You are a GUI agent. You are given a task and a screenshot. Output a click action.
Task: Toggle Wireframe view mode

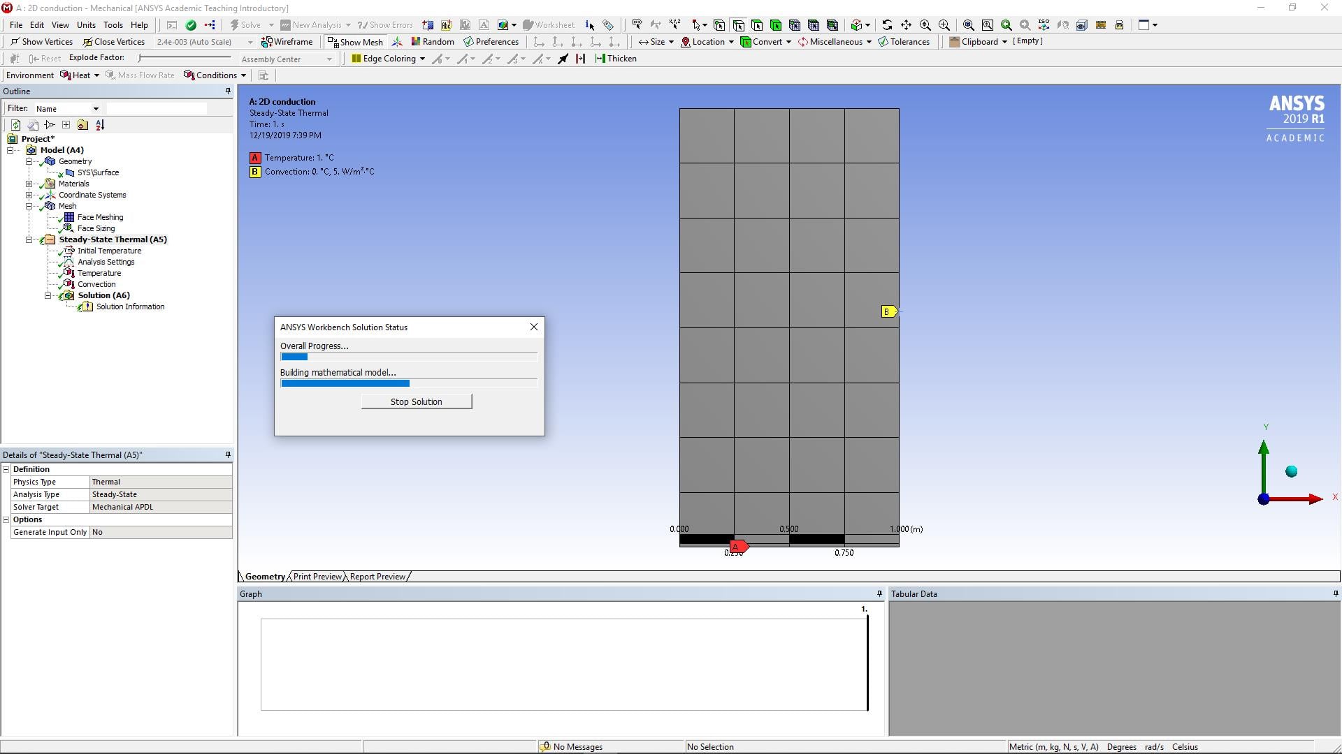click(287, 42)
